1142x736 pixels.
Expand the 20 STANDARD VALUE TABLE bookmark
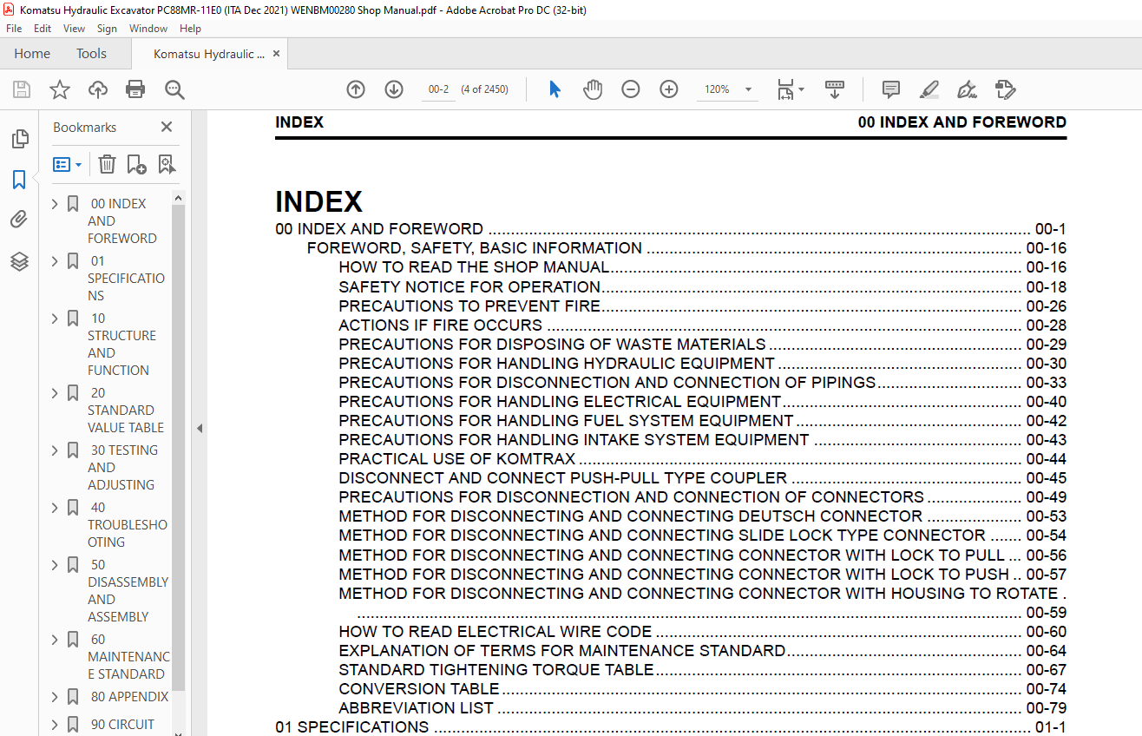[x=55, y=393]
